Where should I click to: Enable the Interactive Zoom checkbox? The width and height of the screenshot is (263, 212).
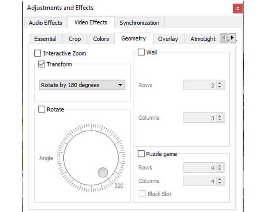(37, 53)
